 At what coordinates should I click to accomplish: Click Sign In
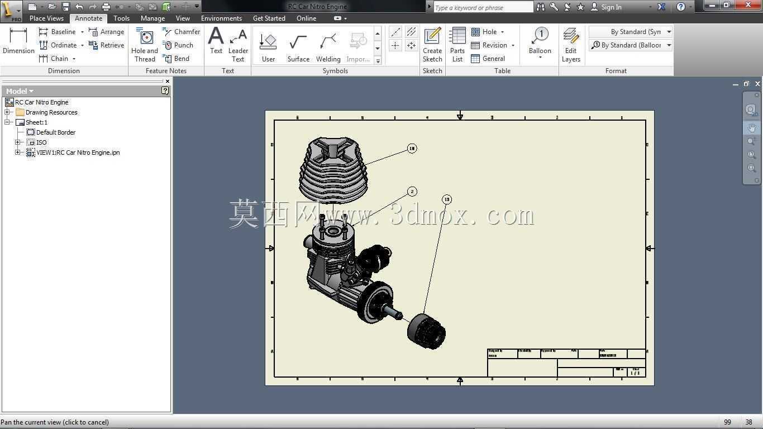click(x=606, y=7)
